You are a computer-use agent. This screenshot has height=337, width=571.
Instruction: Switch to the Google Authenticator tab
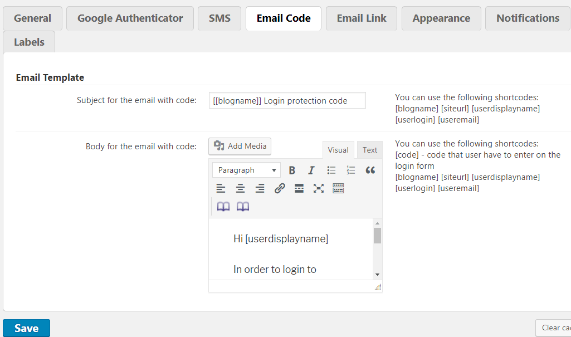click(x=130, y=18)
